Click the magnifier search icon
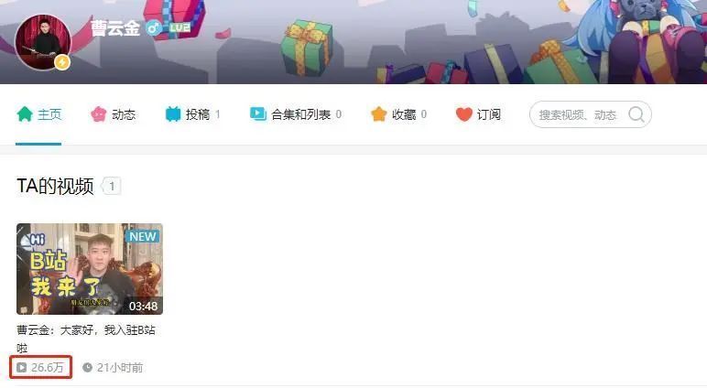 click(636, 114)
